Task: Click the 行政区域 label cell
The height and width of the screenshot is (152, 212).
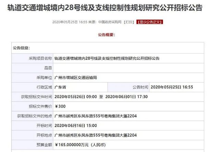Action: pos(32,87)
